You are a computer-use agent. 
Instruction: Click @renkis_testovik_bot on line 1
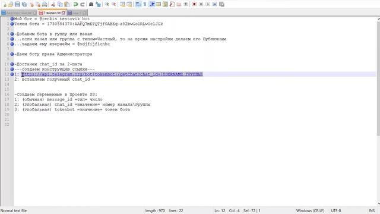(65, 18)
